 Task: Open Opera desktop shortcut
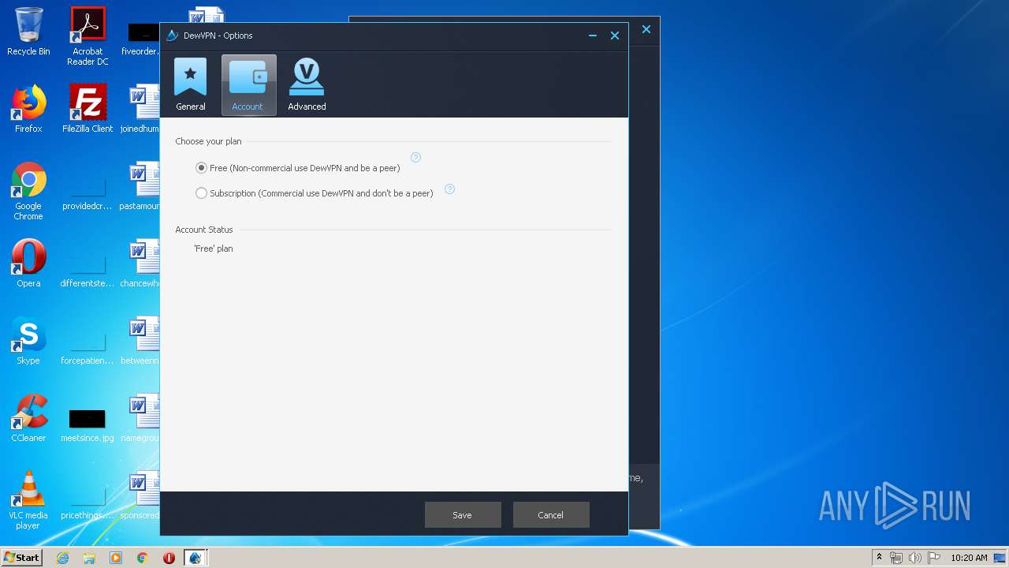pos(28,263)
